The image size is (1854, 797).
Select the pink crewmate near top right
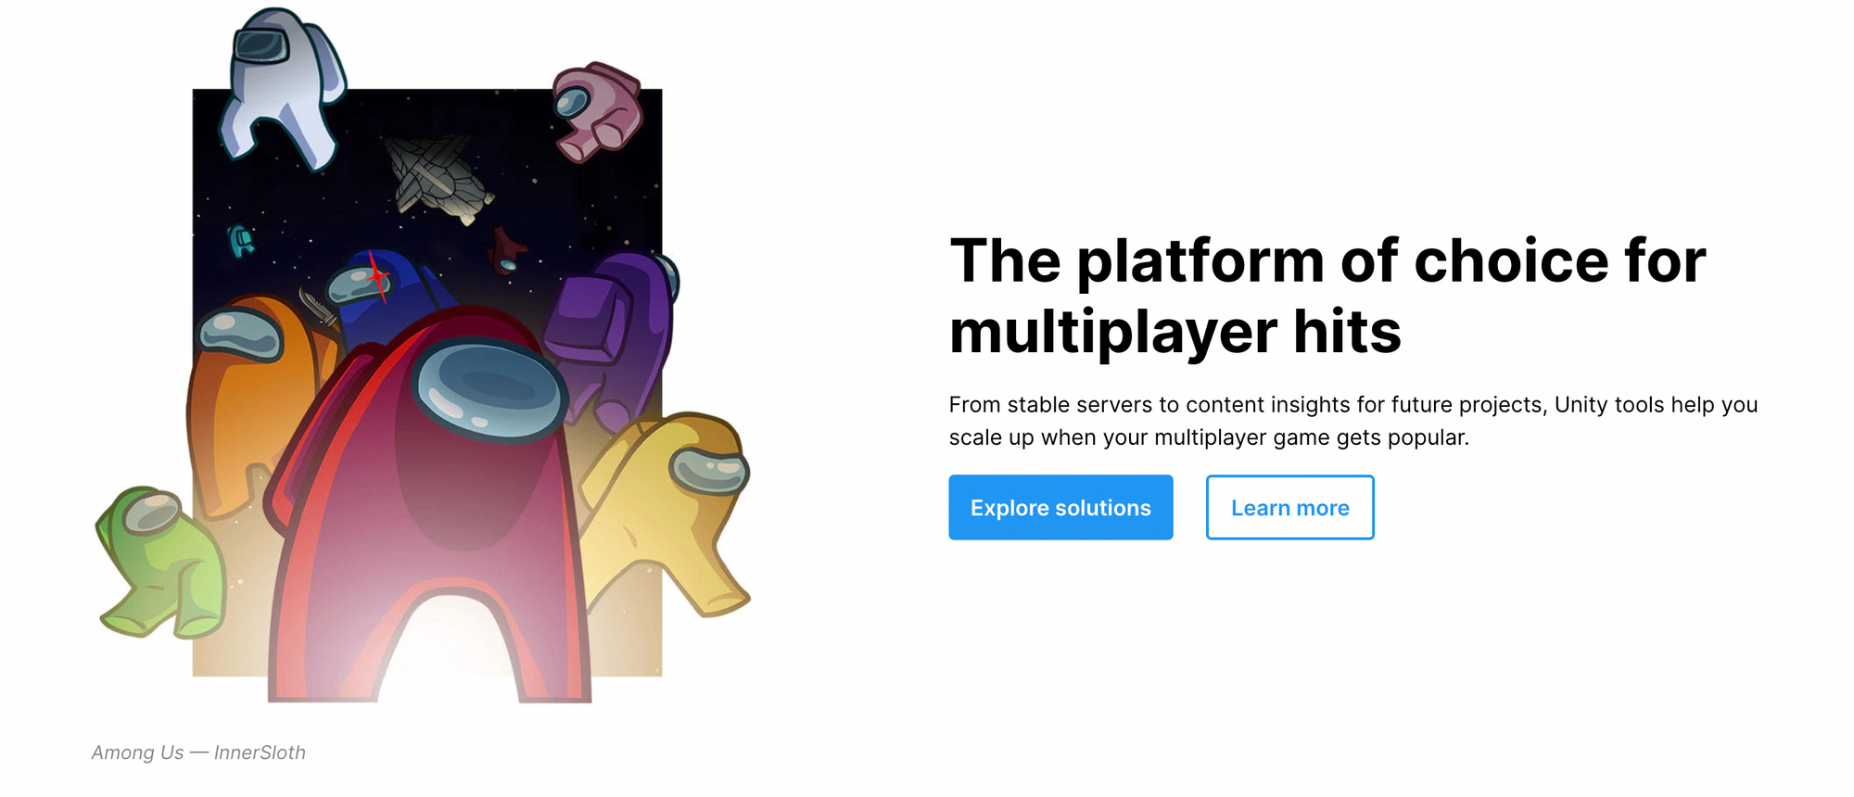pos(597,111)
